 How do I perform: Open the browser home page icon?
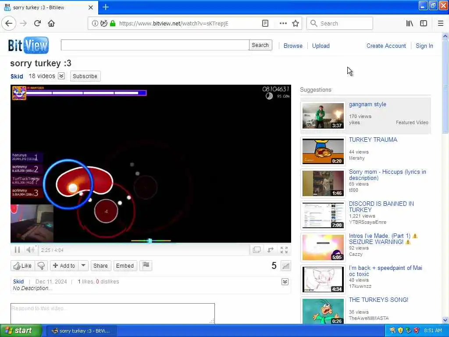(x=51, y=23)
